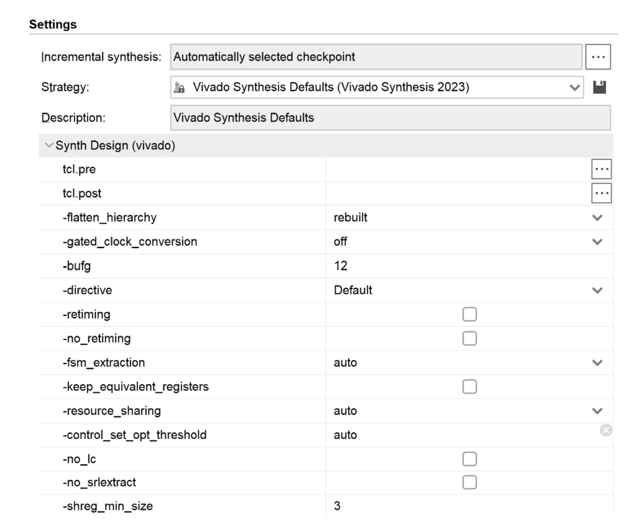Open the -directive dropdown arrow
The height and width of the screenshot is (529, 642).
[597, 290]
